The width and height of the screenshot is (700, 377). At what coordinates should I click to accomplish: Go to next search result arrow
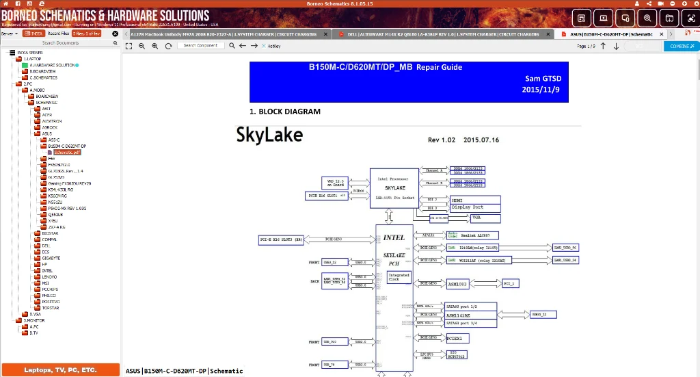254,46
